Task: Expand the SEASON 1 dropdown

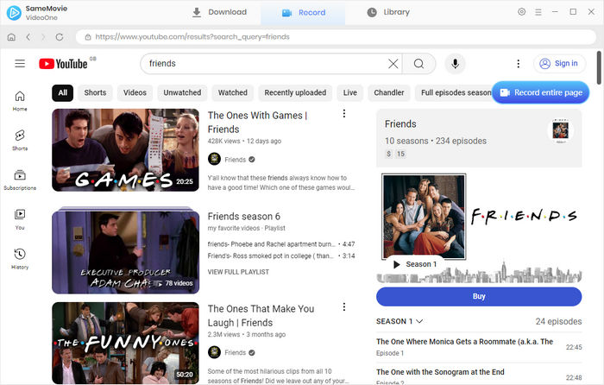Action: coord(400,321)
